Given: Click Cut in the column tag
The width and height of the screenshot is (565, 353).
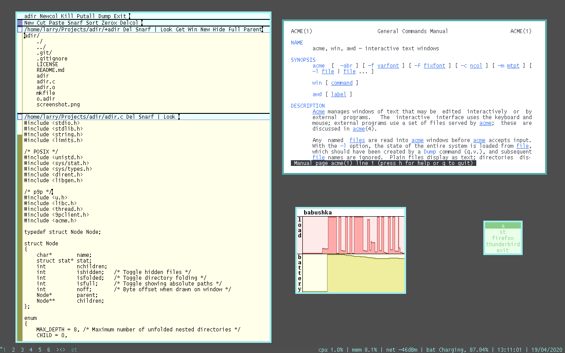Looking at the screenshot, I should (x=41, y=23).
